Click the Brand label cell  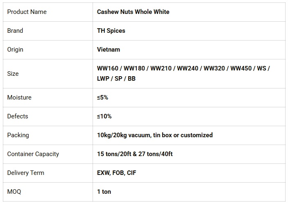point(15,31)
